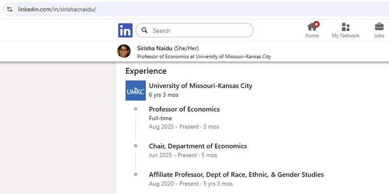Open University of Missouri-Kansas City link
This screenshot has height=194, width=389.
pos(200,86)
